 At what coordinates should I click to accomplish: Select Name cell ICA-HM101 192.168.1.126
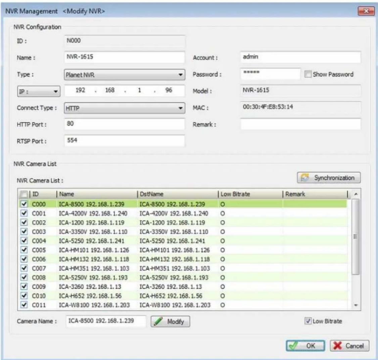point(94,250)
